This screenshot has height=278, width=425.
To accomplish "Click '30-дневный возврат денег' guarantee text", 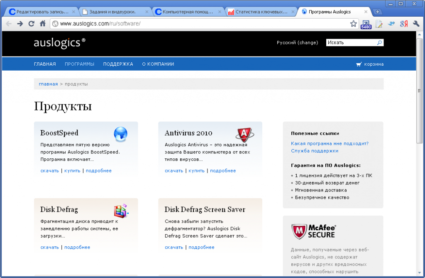I will click(x=327, y=183).
